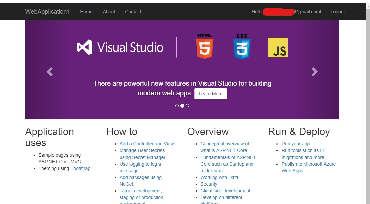The image size is (370, 204).
Task: Open the Bootstrap link
Action: pos(80,168)
